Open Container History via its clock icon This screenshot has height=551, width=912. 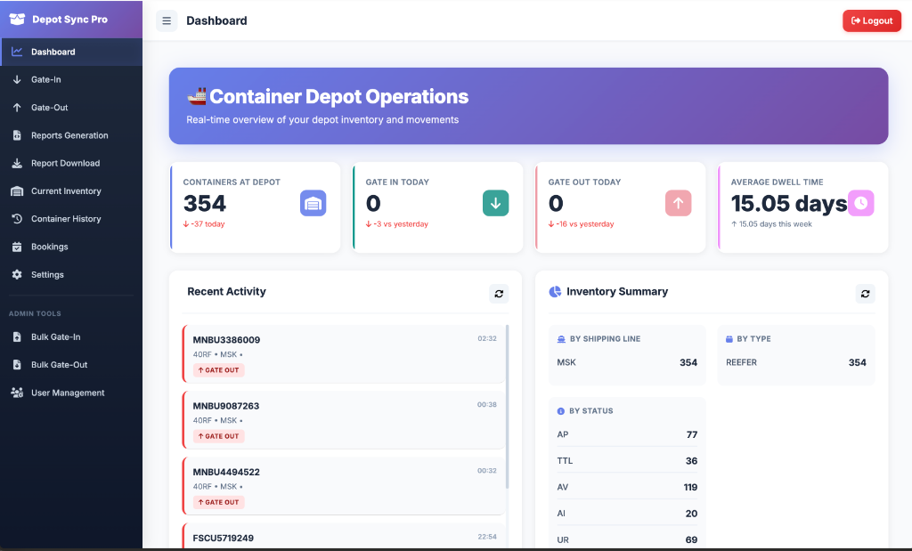click(x=18, y=218)
